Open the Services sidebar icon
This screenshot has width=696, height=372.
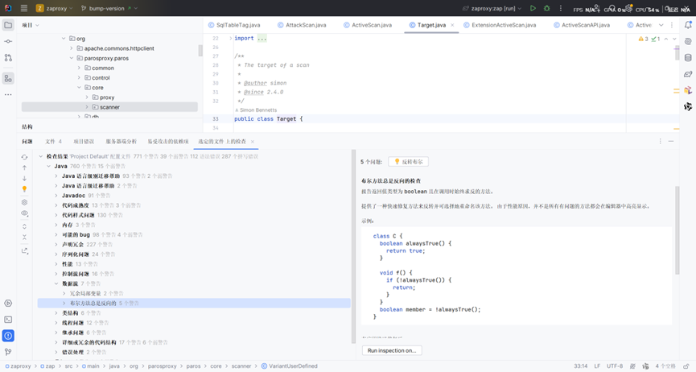tap(8, 303)
